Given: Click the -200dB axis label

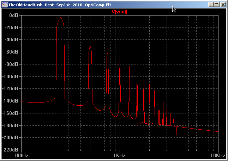Looking at the screenshot, I should tap(10, 137).
